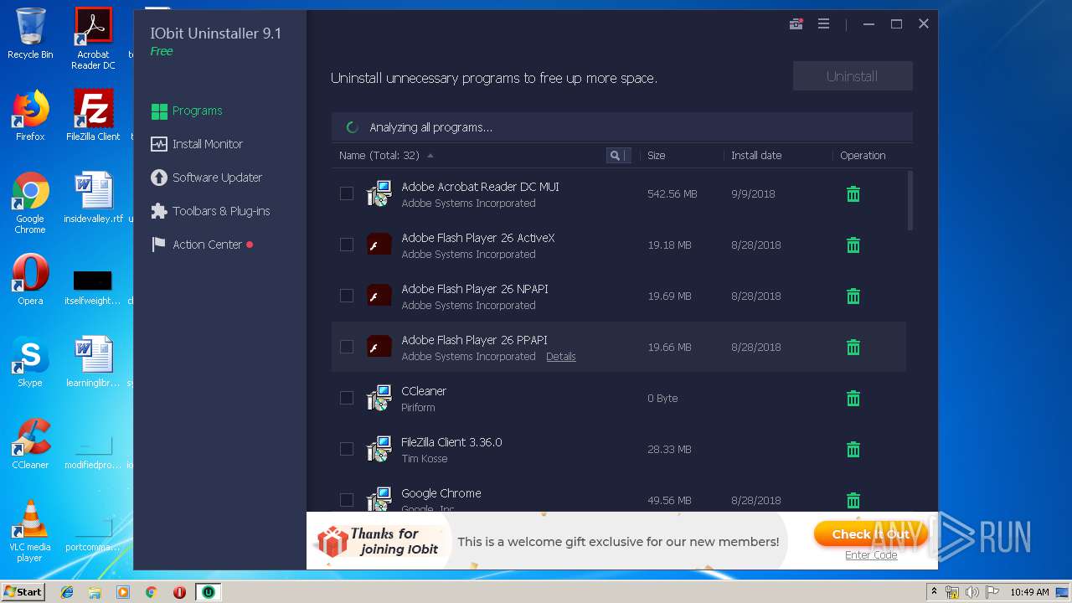
Task: Click trash icon for FileZilla Client
Action: (x=853, y=450)
